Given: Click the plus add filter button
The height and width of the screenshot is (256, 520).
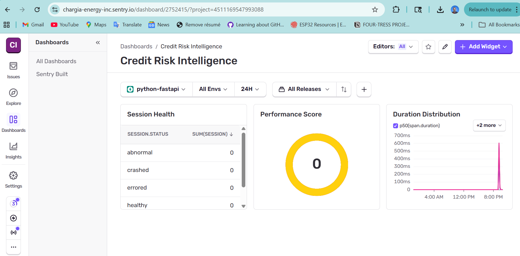Looking at the screenshot, I should [x=364, y=89].
